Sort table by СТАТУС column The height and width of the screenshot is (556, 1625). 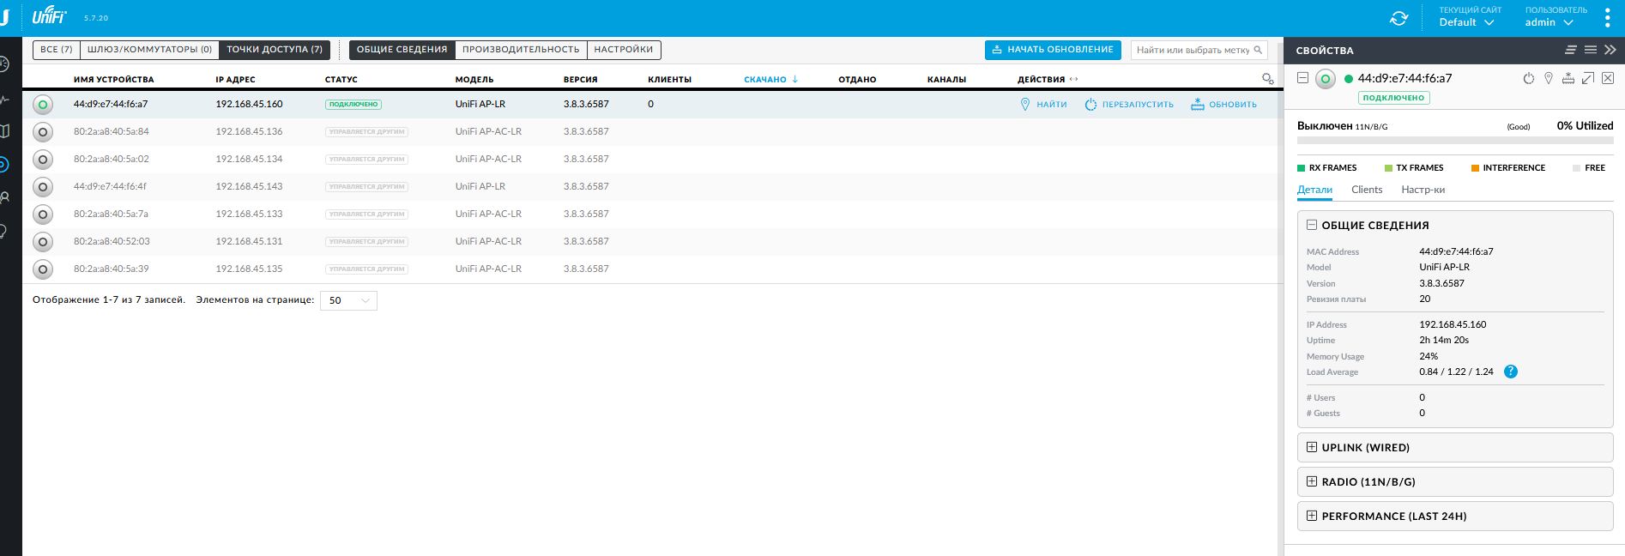click(x=341, y=80)
